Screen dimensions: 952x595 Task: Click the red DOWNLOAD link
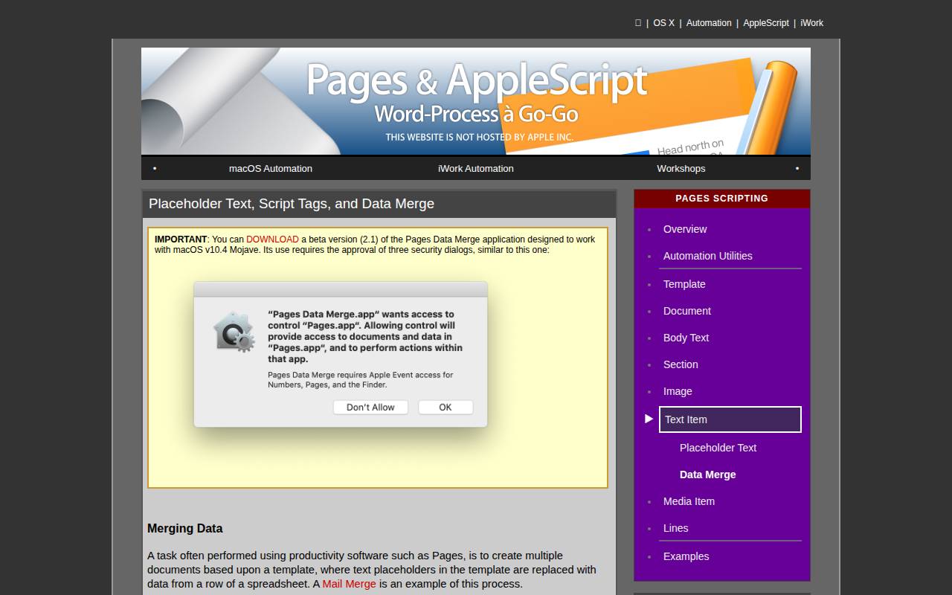(272, 239)
